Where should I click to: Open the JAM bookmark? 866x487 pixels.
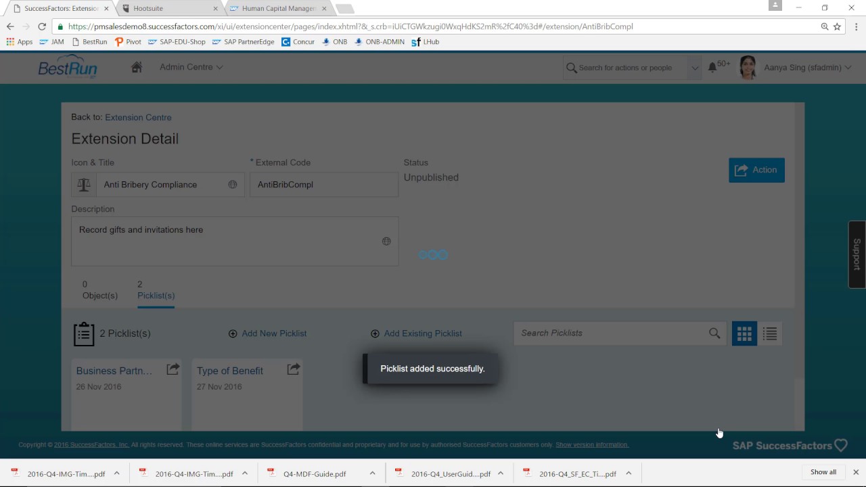(51, 42)
